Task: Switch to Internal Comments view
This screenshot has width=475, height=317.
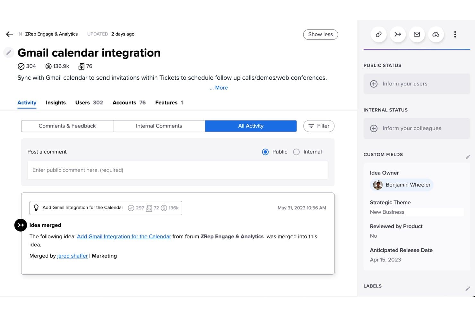Action: [159, 126]
